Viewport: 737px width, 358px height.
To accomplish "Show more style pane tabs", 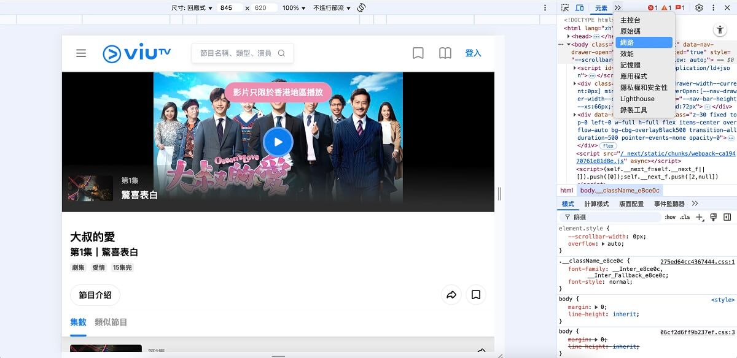I will pos(695,204).
